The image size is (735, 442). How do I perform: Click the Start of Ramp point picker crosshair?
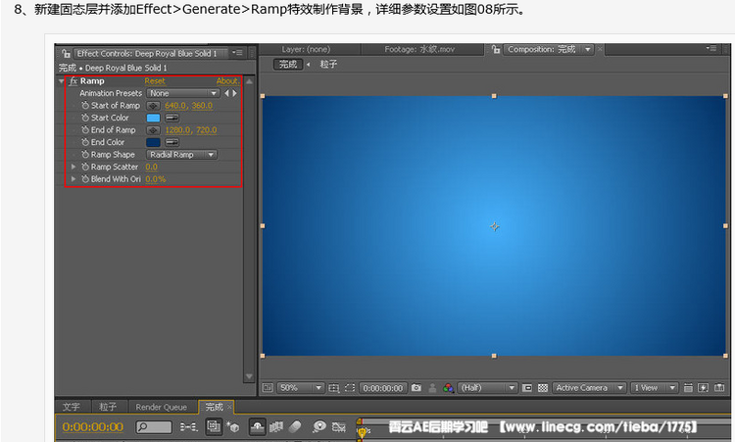(153, 106)
